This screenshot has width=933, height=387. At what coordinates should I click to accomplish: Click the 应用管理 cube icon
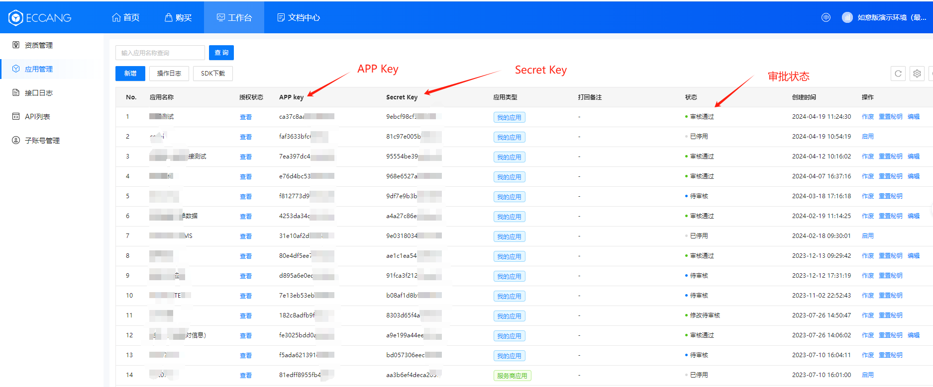click(16, 69)
